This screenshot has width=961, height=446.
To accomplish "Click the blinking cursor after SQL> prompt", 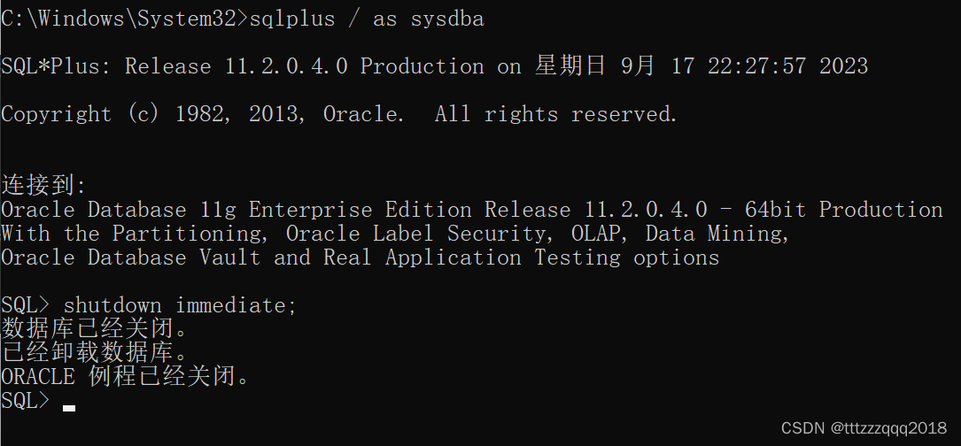I will point(69,408).
